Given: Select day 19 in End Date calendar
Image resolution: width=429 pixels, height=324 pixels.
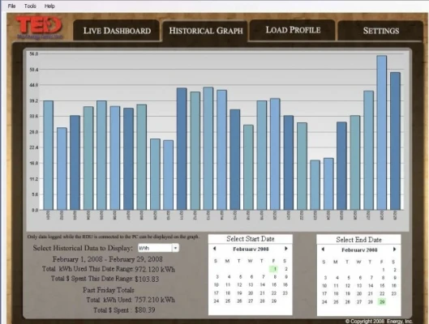Looking at the screenshot, I should [348, 294].
